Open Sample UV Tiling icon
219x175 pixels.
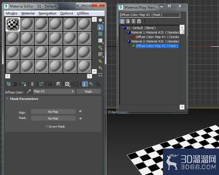tap(100, 40)
